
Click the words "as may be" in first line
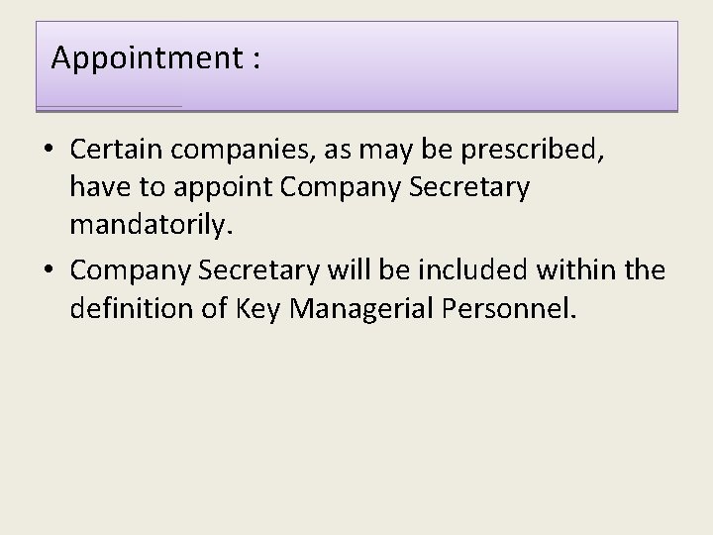[x=388, y=151]
